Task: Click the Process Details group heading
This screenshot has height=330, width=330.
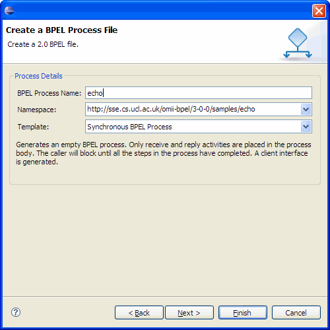Action: (38, 76)
